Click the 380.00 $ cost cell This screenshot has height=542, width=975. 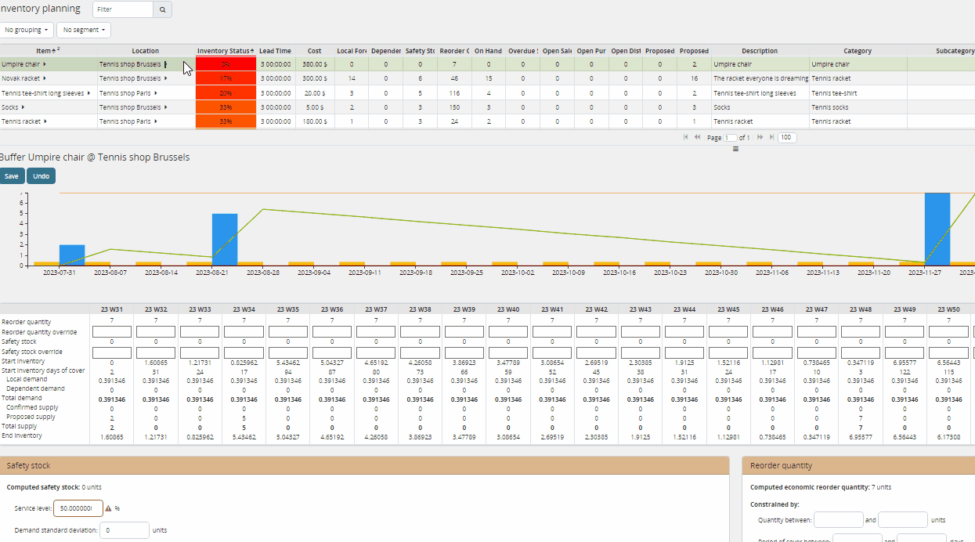(x=315, y=64)
